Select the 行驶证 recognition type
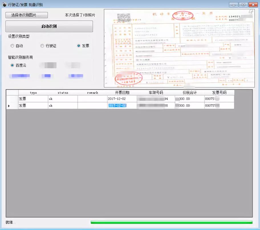 (42, 46)
